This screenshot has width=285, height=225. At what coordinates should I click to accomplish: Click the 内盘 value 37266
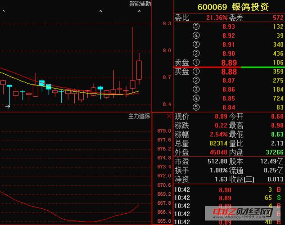click(275, 152)
